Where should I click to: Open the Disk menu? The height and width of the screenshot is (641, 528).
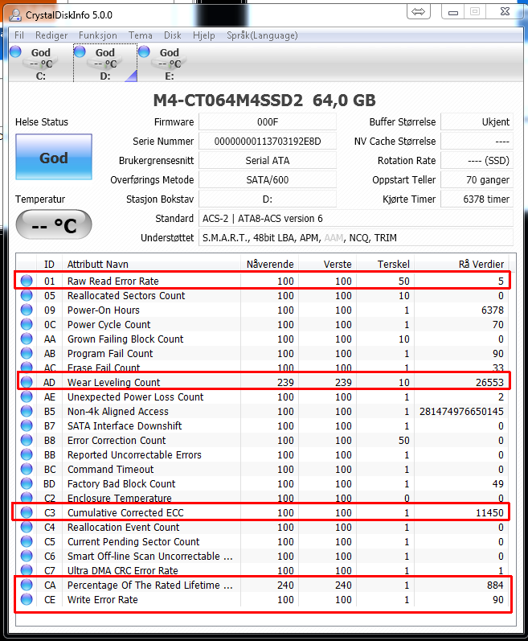(172, 35)
